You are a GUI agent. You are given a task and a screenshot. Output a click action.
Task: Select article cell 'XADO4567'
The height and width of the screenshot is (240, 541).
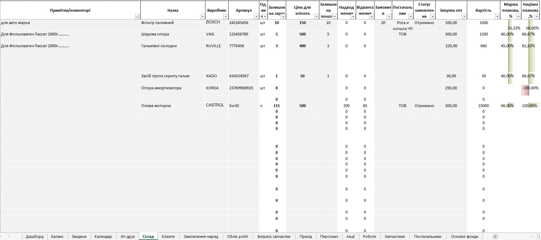point(244,78)
